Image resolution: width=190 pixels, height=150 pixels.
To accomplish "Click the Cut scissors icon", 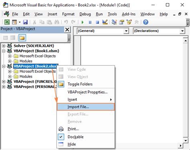I will click(34, 22).
